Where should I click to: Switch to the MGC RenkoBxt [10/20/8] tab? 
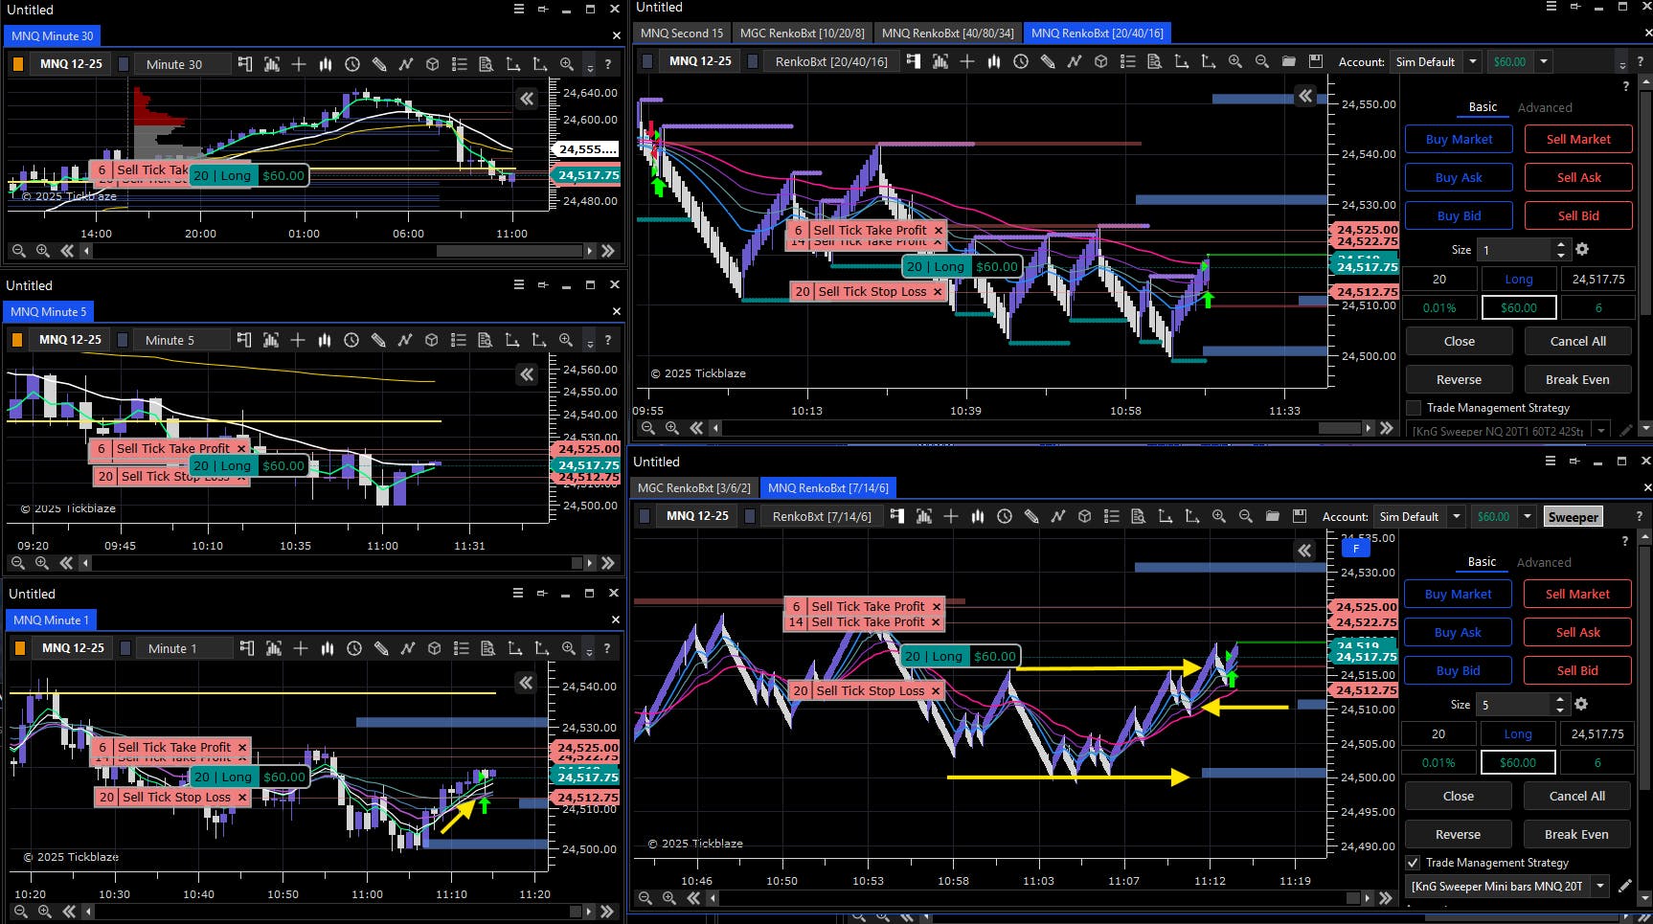point(802,33)
